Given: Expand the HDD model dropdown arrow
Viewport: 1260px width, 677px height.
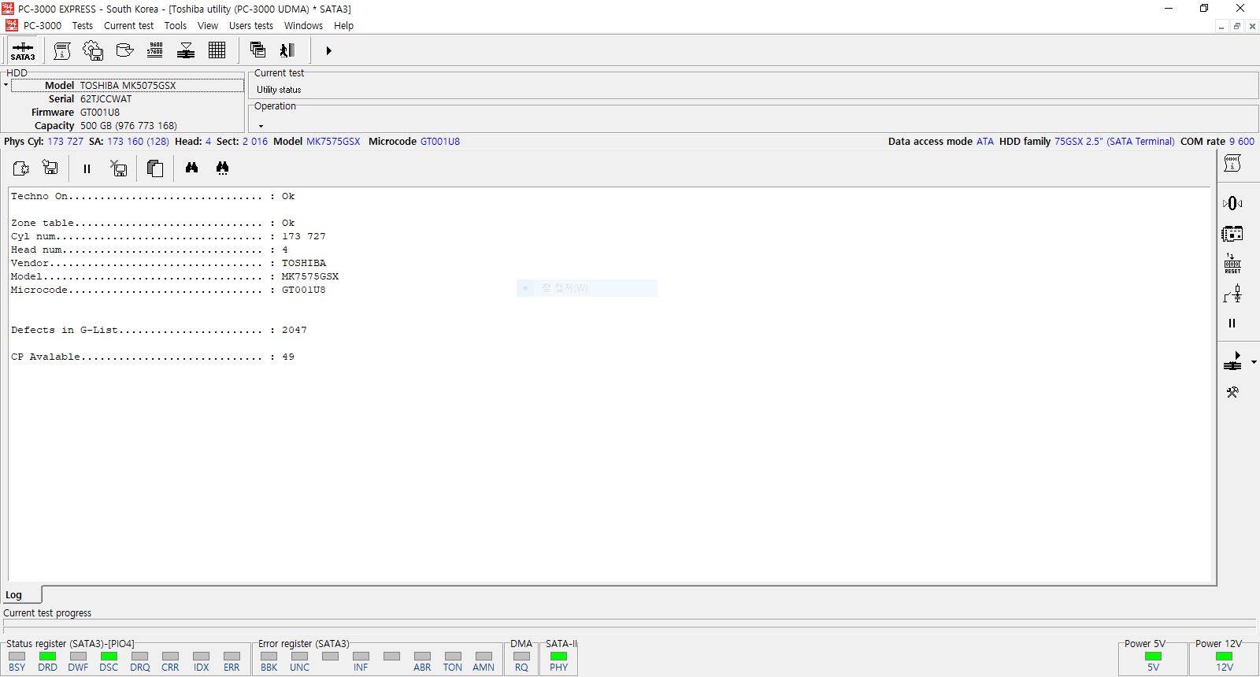Looking at the screenshot, I should pos(6,85).
